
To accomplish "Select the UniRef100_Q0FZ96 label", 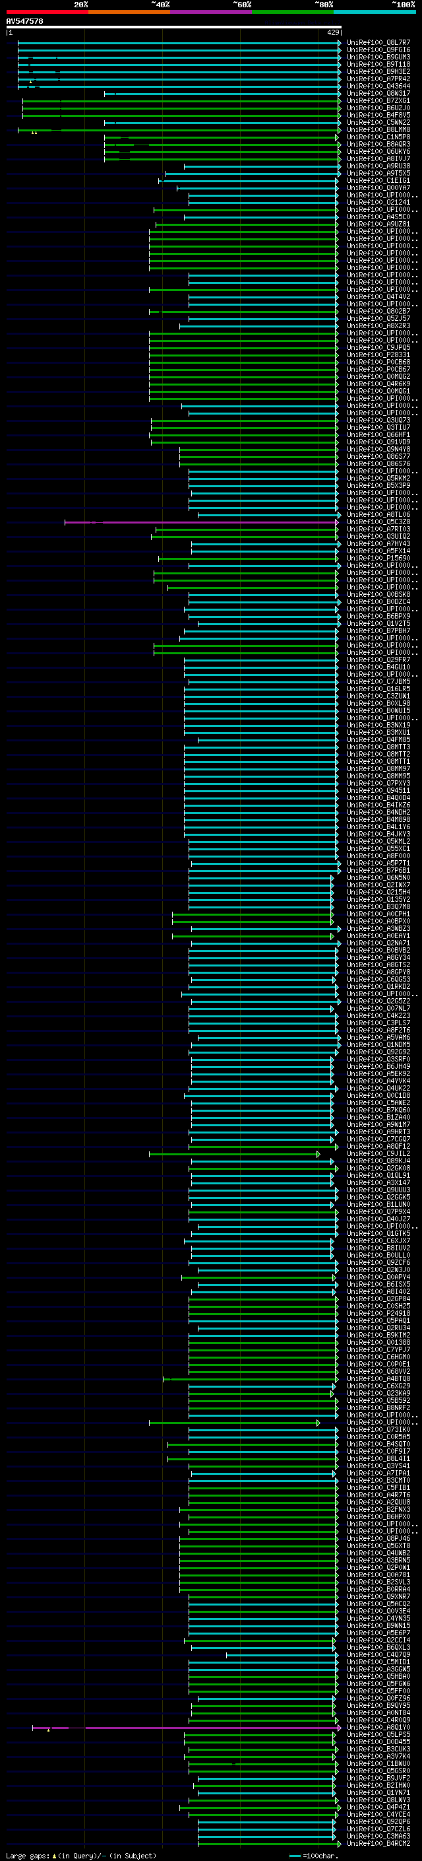I will (x=378, y=1699).
